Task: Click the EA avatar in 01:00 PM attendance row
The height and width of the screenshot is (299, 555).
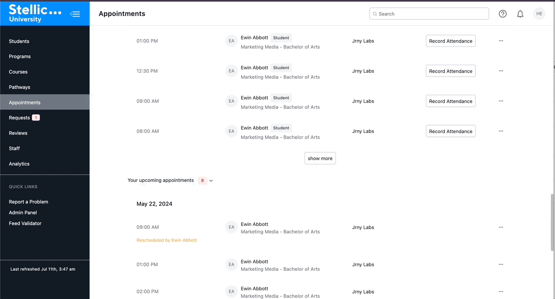Action: (231, 41)
